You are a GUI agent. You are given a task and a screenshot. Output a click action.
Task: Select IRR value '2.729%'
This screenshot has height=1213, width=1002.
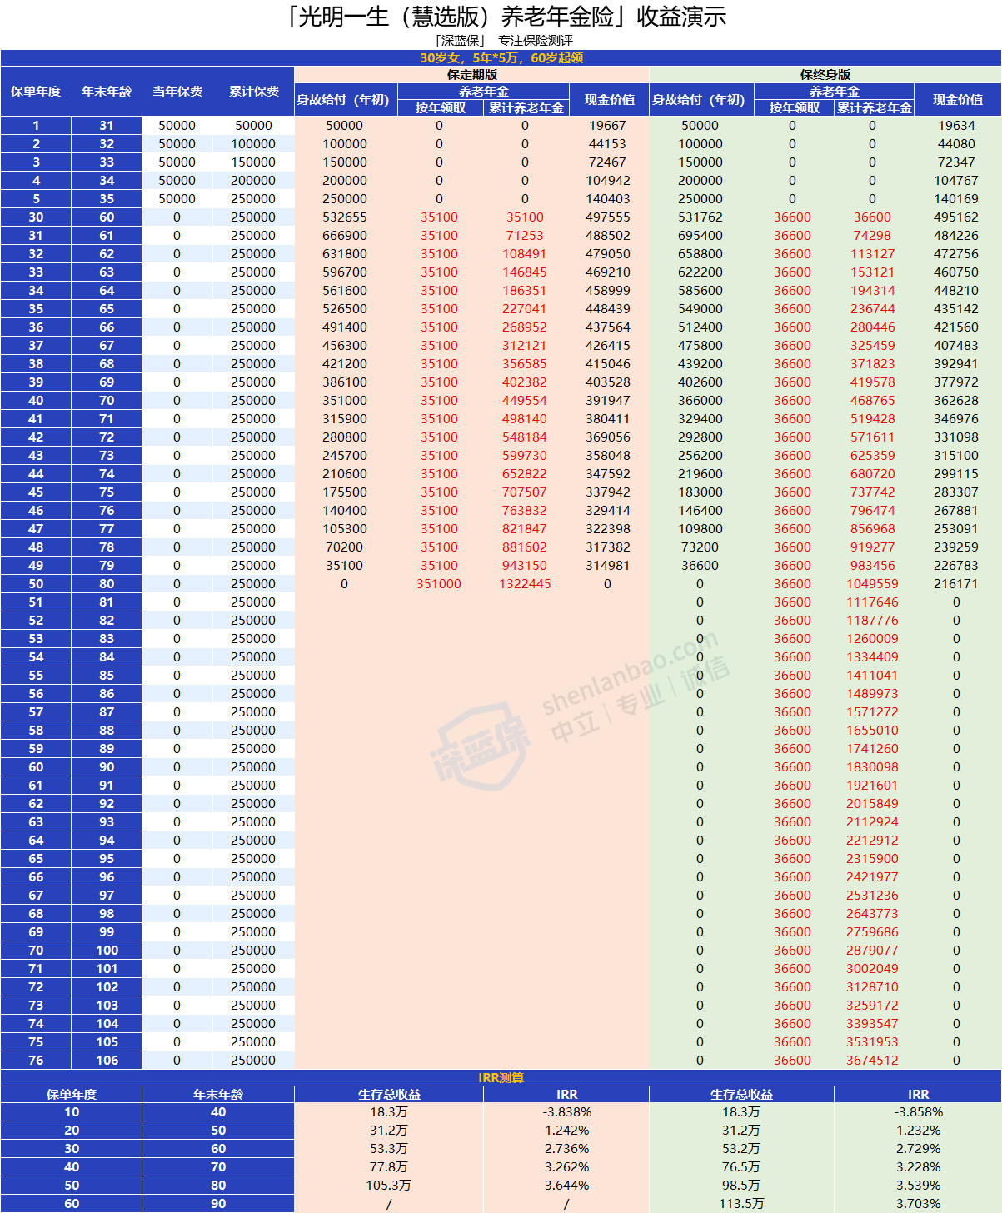(x=918, y=1149)
